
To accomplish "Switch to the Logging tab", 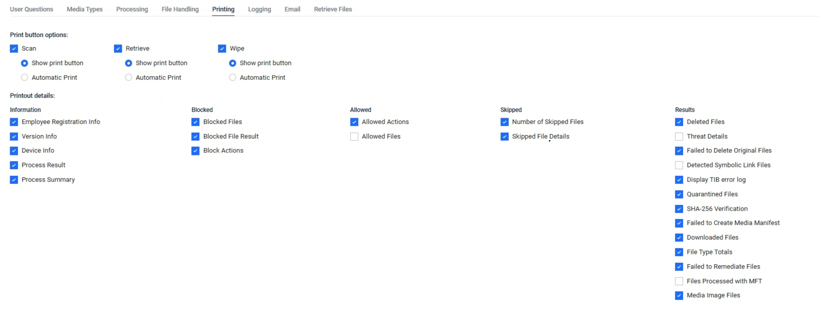I will pos(259,9).
